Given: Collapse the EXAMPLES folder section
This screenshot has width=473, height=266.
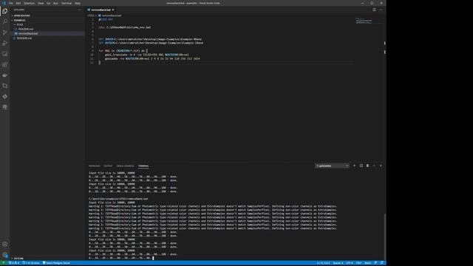Looking at the screenshot, I should coord(20,20).
